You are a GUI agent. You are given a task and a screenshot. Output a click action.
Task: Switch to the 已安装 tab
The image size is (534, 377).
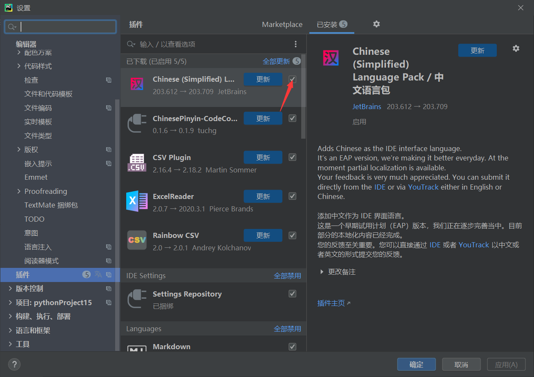tap(332, 24)
